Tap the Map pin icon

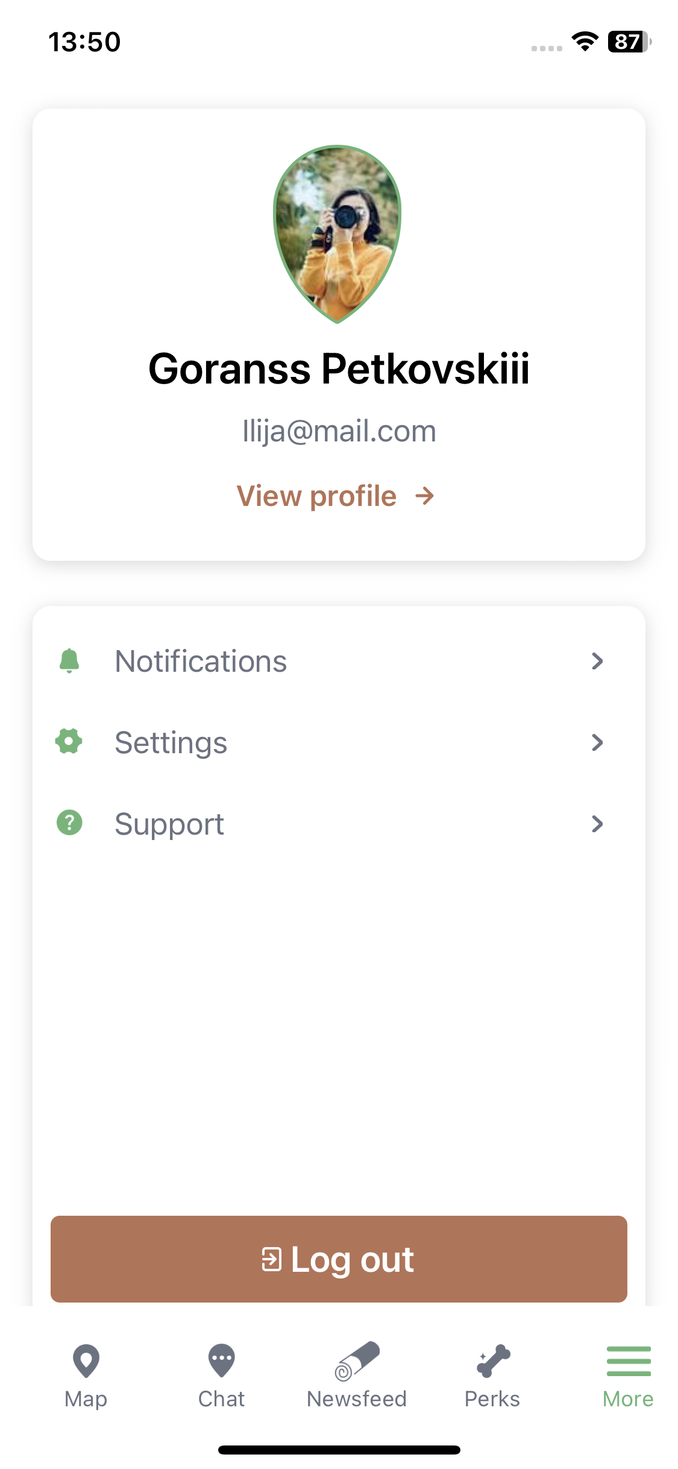tap(86, 1360)
